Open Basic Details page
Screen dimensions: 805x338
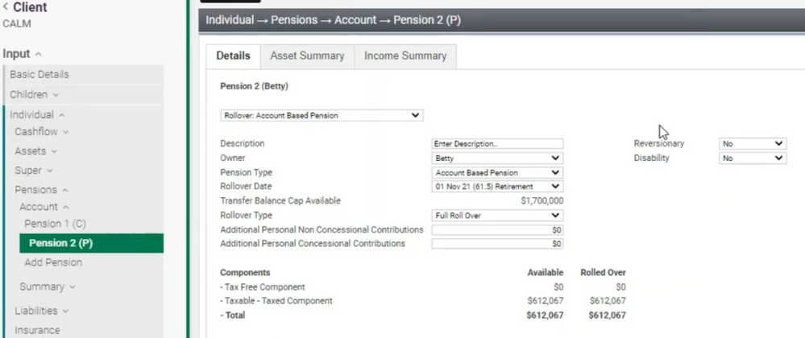[x=39, y=75]
